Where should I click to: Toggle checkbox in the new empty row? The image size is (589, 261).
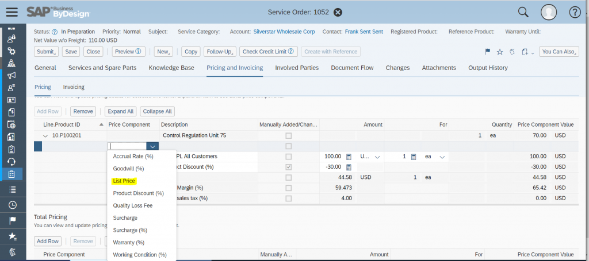point(289,146)
